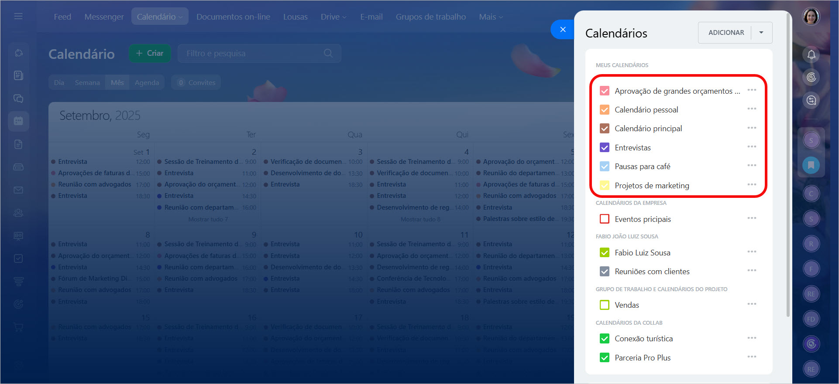Open Lousas menu item
The height and width of the screenshot is (384, 839).
click(296, 17)
